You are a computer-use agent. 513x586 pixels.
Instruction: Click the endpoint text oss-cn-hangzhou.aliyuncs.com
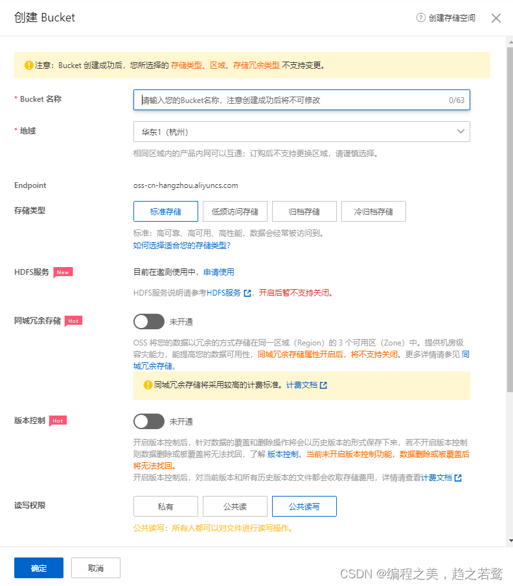[x=185, y=185]
